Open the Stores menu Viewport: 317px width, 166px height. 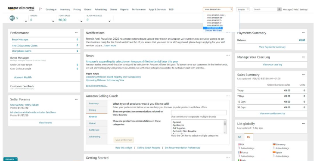pos(113,9)
